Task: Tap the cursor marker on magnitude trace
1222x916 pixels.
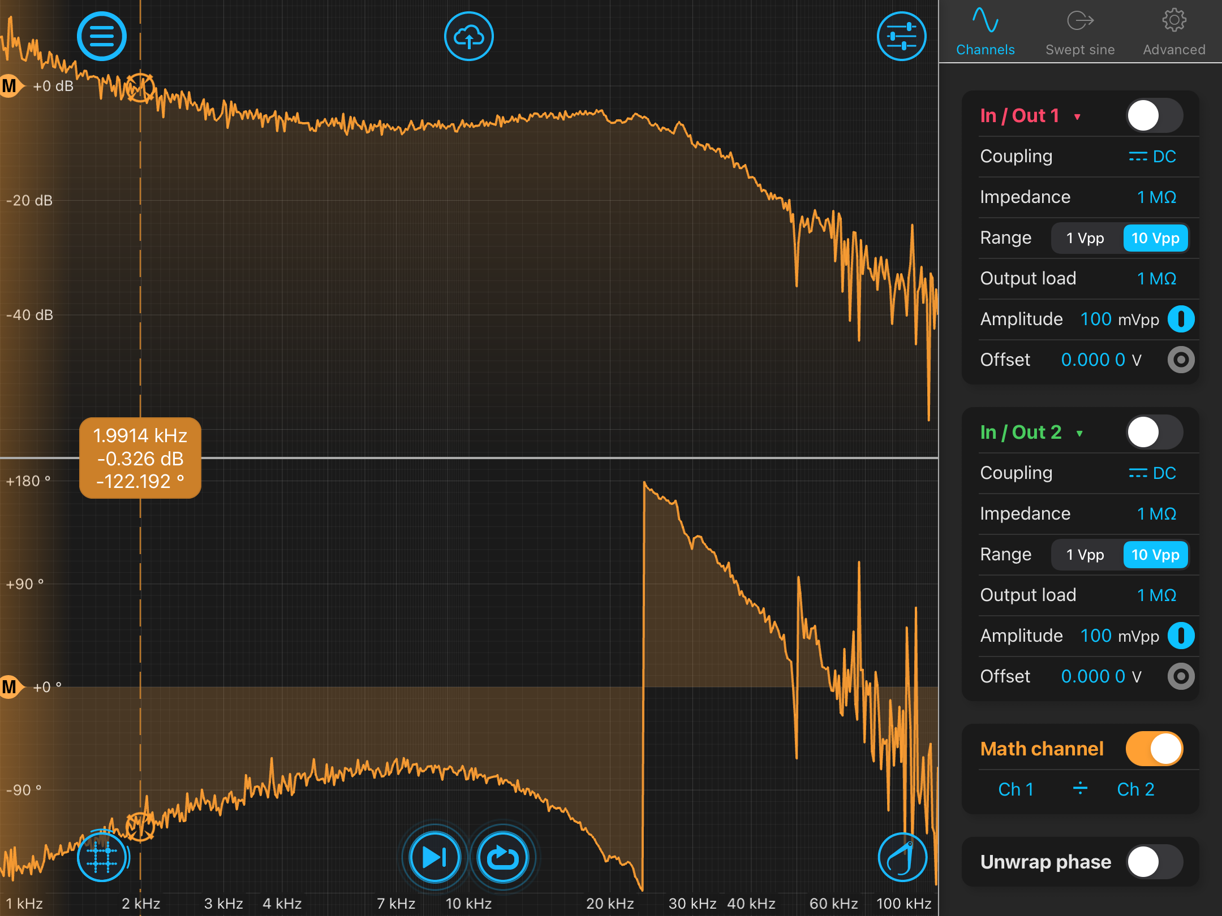Action: tap(140, 88)
